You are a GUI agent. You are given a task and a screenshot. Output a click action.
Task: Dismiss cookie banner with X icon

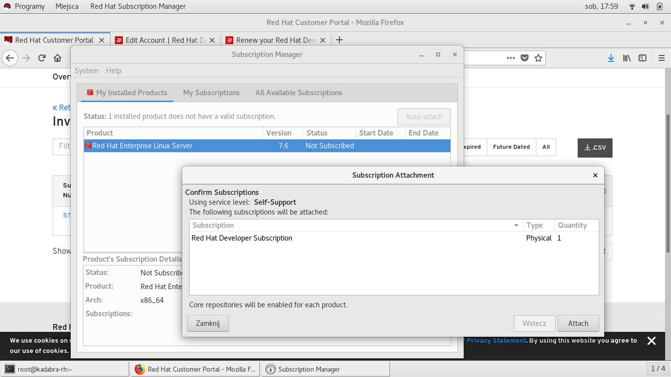652,341
